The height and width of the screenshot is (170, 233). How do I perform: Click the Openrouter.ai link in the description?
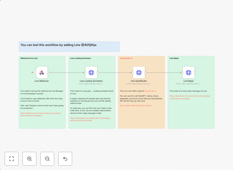pos(150,91)
